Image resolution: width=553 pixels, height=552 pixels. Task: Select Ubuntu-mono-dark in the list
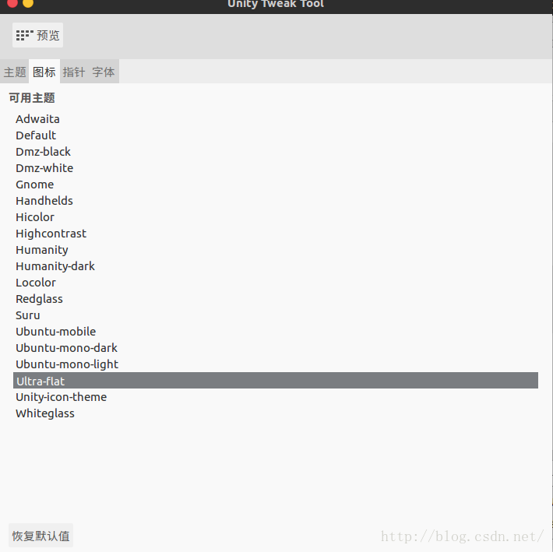276,348
